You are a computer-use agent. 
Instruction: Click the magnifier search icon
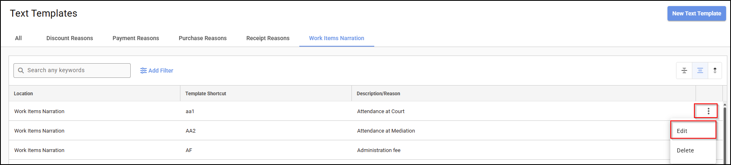click(21, 71)
